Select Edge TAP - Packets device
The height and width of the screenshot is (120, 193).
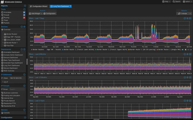(x=13, y=37)
